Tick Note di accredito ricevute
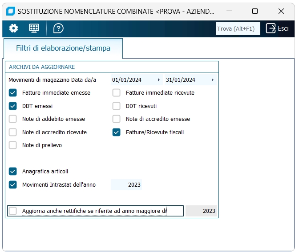Viewport: 295px width, 252px height. click(x=12, y=132)
